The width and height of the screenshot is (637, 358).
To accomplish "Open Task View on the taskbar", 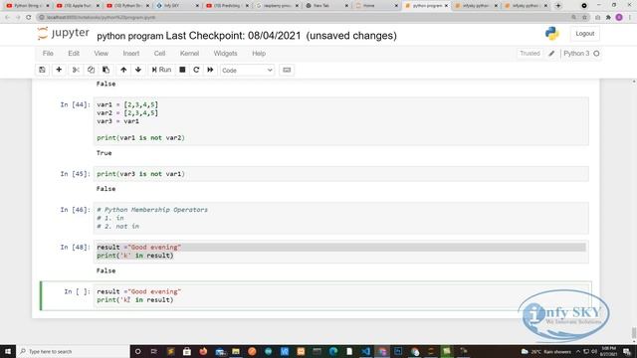I will (x=154, y=351).
